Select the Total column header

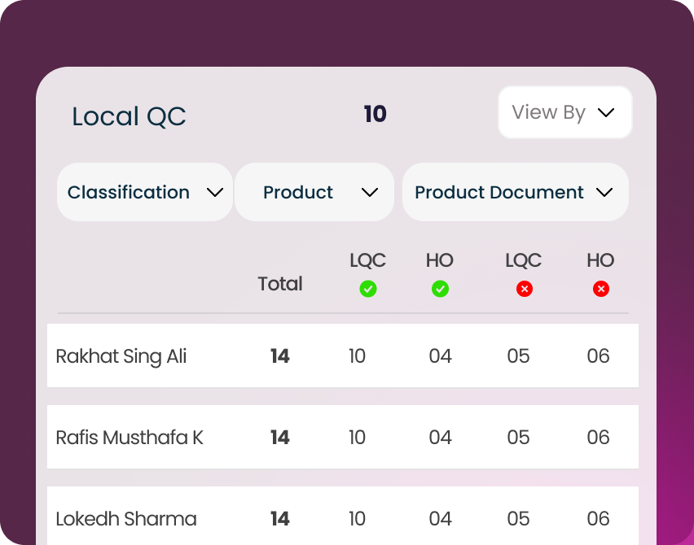coord(280,284)
